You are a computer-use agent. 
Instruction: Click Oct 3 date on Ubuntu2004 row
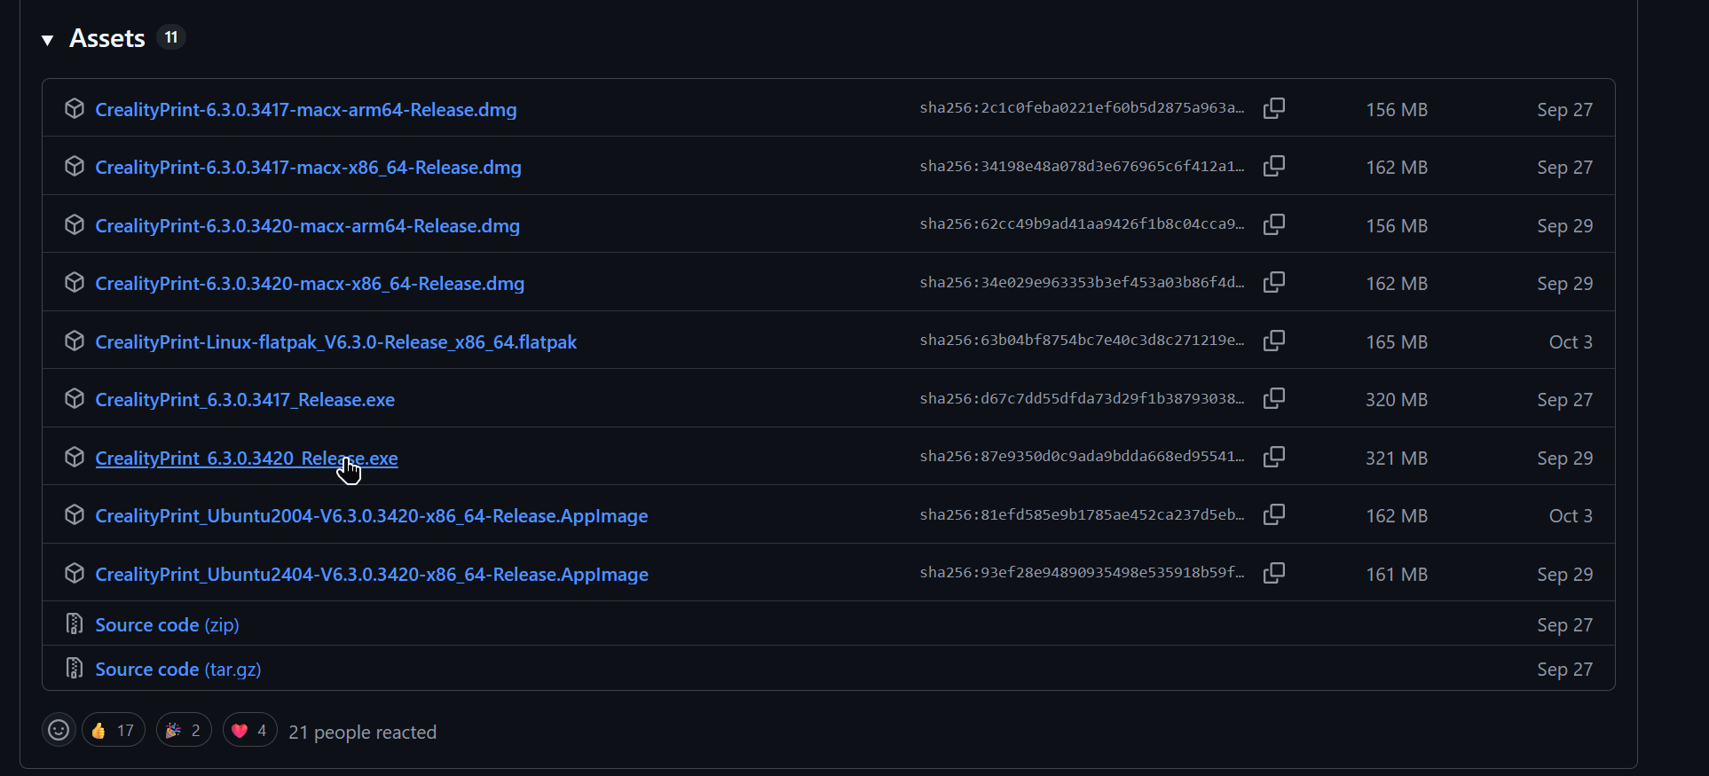pos(1571,516)
